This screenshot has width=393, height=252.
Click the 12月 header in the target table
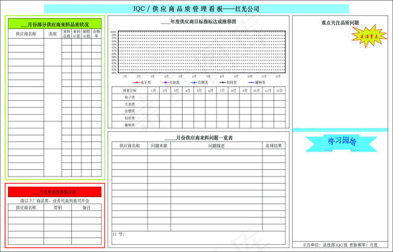click(279, 91)
